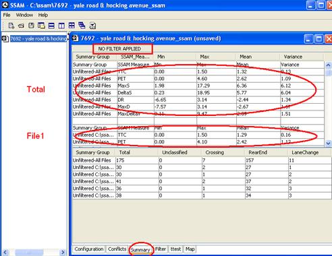The height and width of the screenshot is (256, 332).
Task: Close the inner summary window
Action: pyautogui.click(x=329, y=39)
